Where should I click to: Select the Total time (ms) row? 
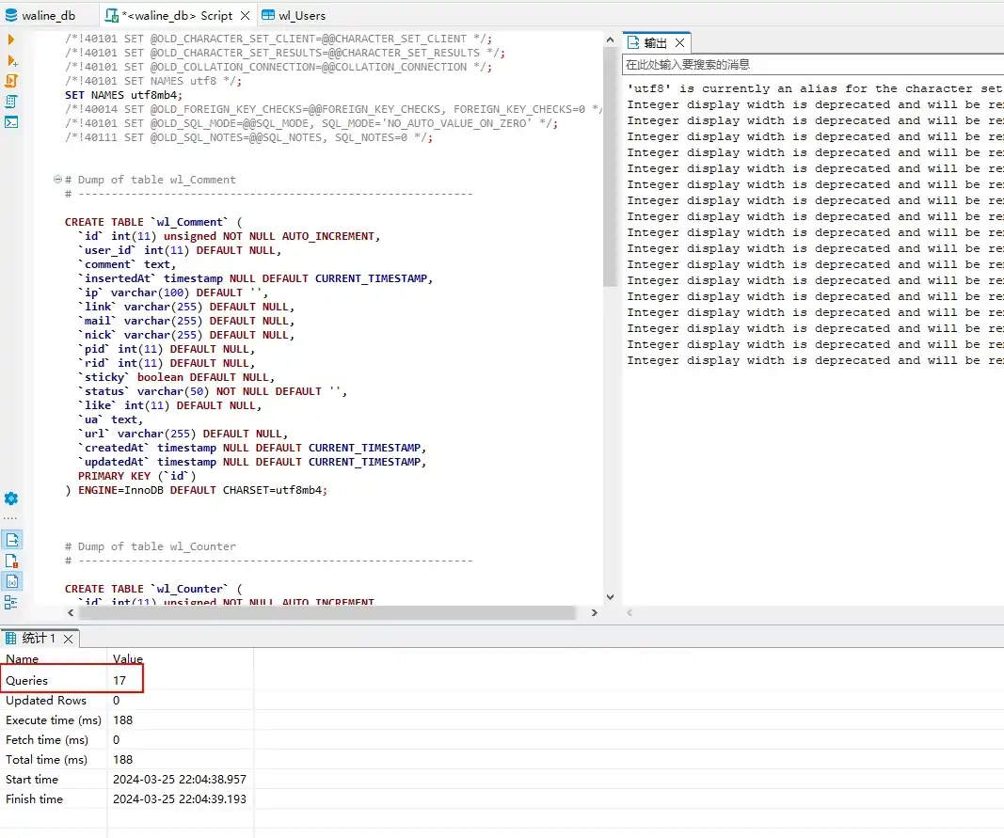coord(127,760)
